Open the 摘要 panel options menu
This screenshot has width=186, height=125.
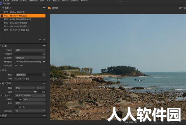(44, 115)
